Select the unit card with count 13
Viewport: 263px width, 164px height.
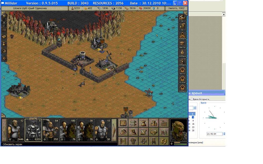(x=103, y=130)
